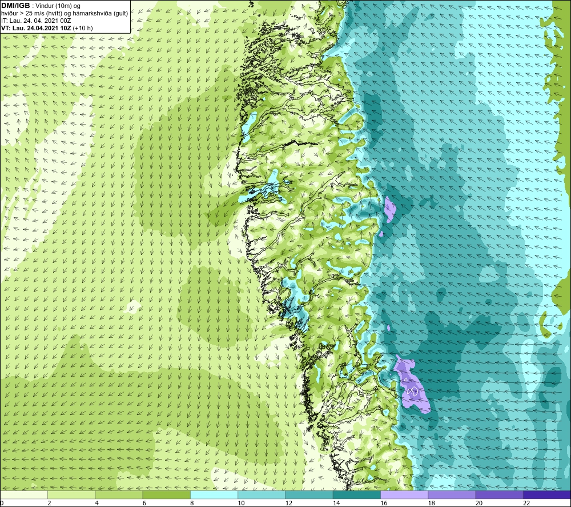Click the legend value '2'
This screenshot has height=507, width=571.
(x=49, y=504)
